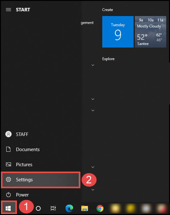Click the Explore group heading
170x215 pixels.
[109, 59]
